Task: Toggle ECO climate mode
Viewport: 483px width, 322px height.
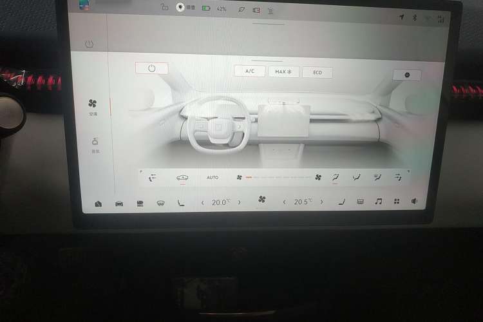Action: coord(317,73)
